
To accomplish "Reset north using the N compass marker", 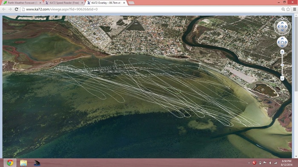I will [x=282, y=19].
